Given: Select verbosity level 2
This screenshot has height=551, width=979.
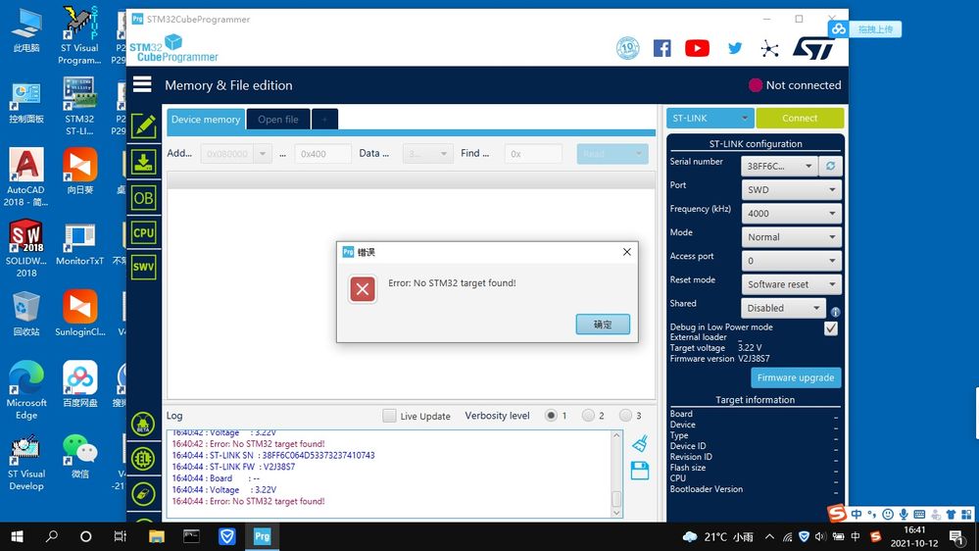Looking at the screenshot, I should (x=588, y=416).
